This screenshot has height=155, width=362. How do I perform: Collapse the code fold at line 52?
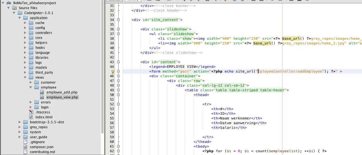tap(119, 104)
